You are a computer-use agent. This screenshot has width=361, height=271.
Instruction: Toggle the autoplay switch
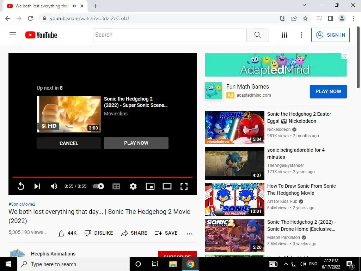(x=98, y=186)
